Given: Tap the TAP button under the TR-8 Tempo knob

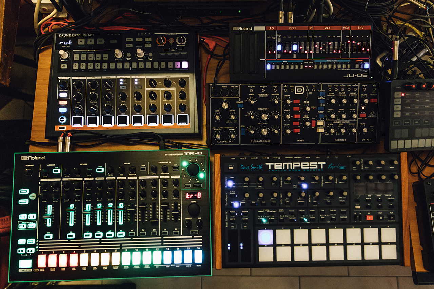Looking at the screenshot, I should tap(194, 232).
